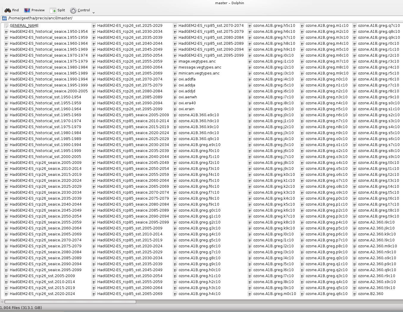
Task: Select file oxi.aenwh
Action: (x=188, y=97)
